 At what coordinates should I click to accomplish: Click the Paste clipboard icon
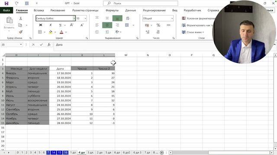click(10, 20)
